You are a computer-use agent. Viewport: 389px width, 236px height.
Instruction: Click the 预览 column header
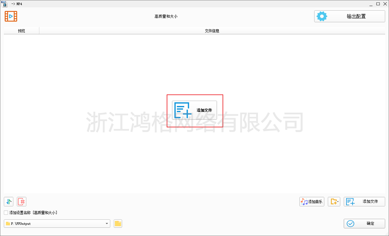pyautogui.click(x=21, y=31)
